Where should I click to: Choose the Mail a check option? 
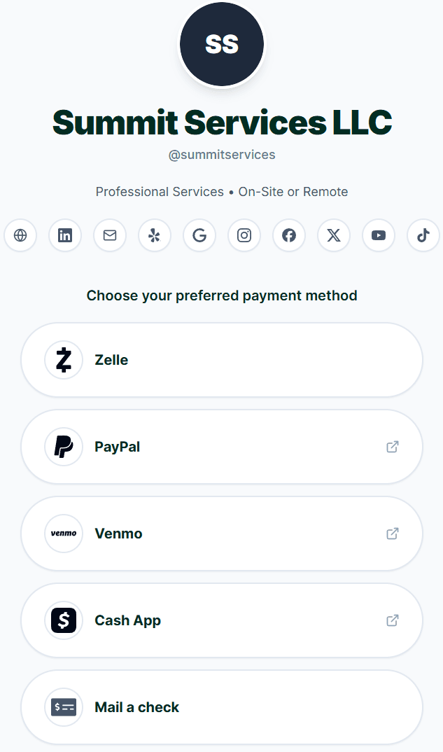221,707
